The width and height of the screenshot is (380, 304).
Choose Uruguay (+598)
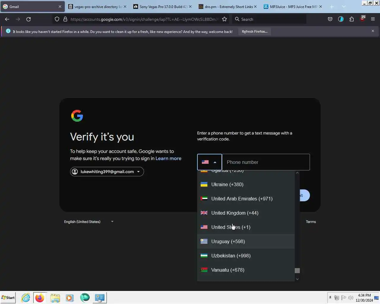246,241
